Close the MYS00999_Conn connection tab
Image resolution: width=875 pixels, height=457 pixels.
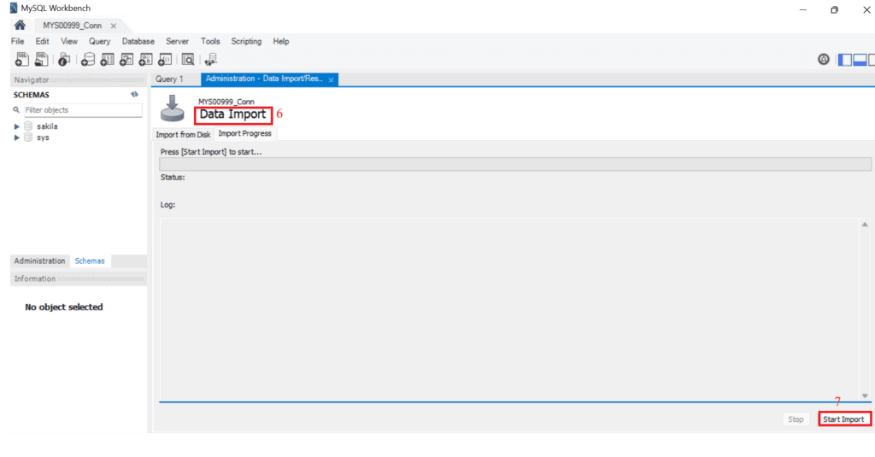[114, 26]
